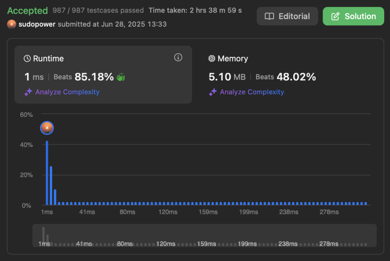
Task: Click the runtime info circle icon
Action: (x=178, y=57)
